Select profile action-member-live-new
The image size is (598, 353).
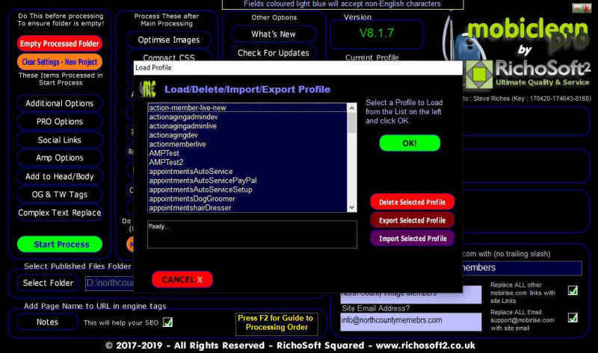click(x=247, y=107)
